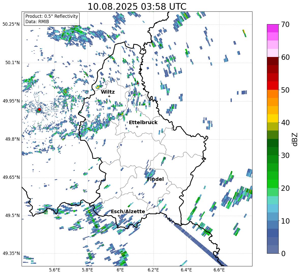
Task: Click the 30 tick label on colorbar
Action: 285,155
